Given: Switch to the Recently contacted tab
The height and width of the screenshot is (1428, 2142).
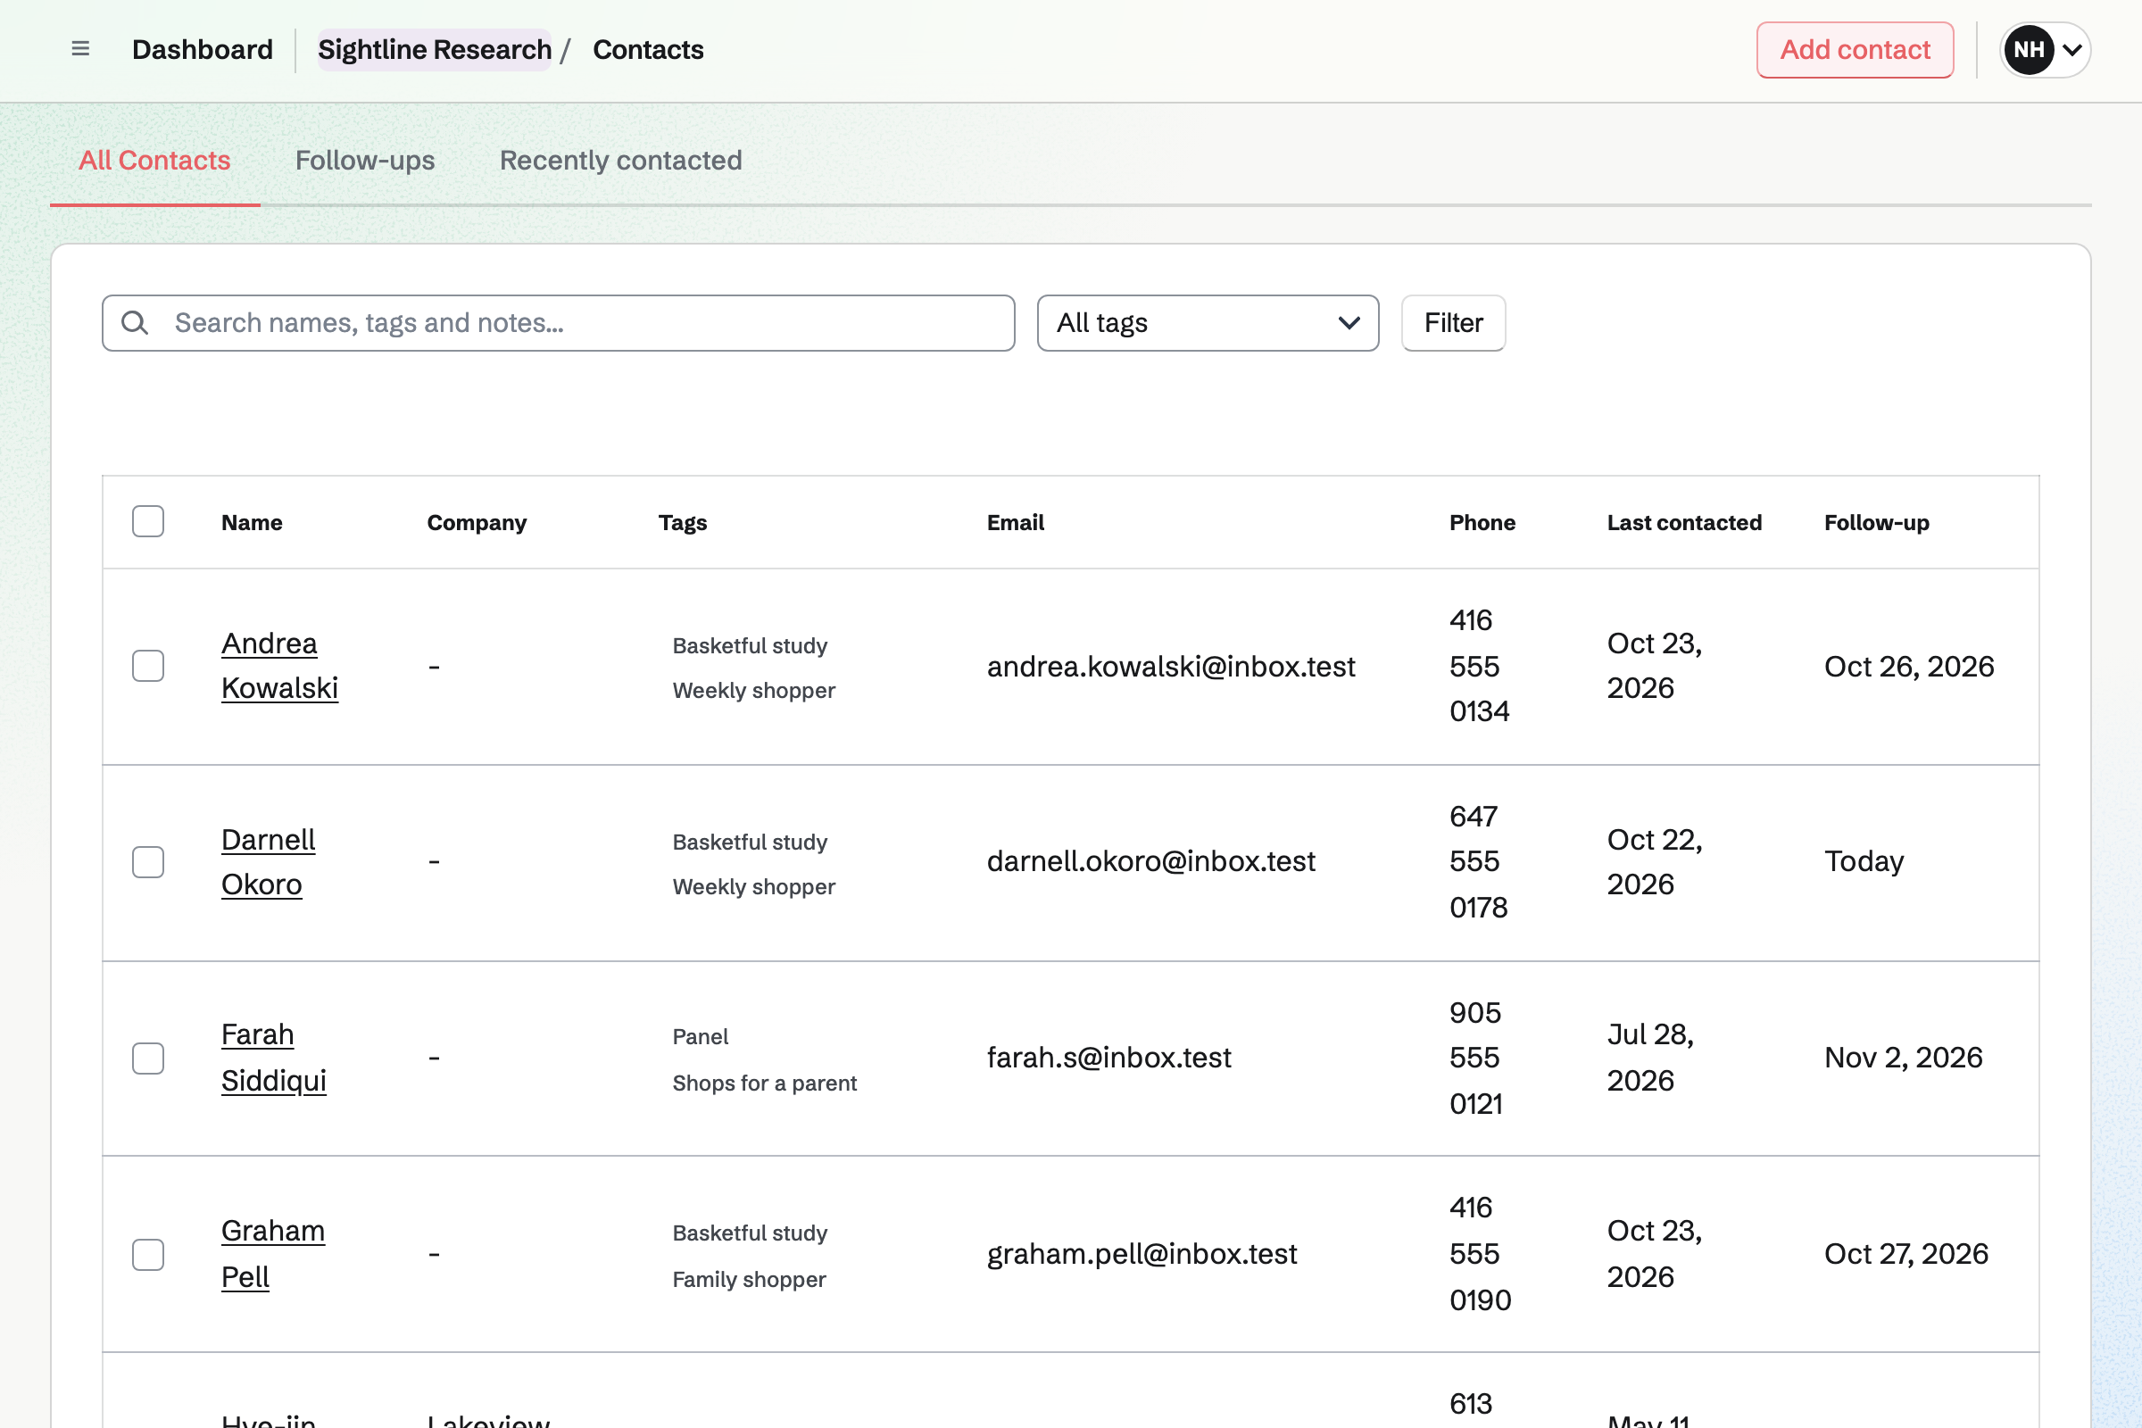Looking at the screenshot, I should tap(621, 161).
